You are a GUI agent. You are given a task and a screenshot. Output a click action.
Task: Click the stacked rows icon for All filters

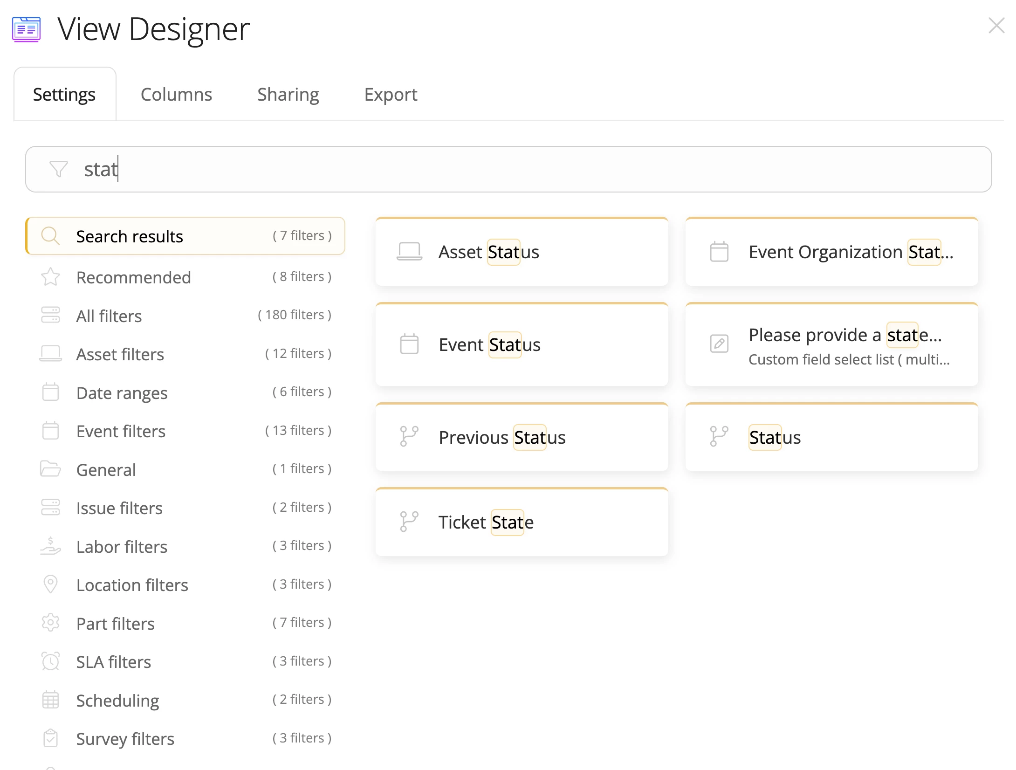pyautogui.click(x=50, y=315)
